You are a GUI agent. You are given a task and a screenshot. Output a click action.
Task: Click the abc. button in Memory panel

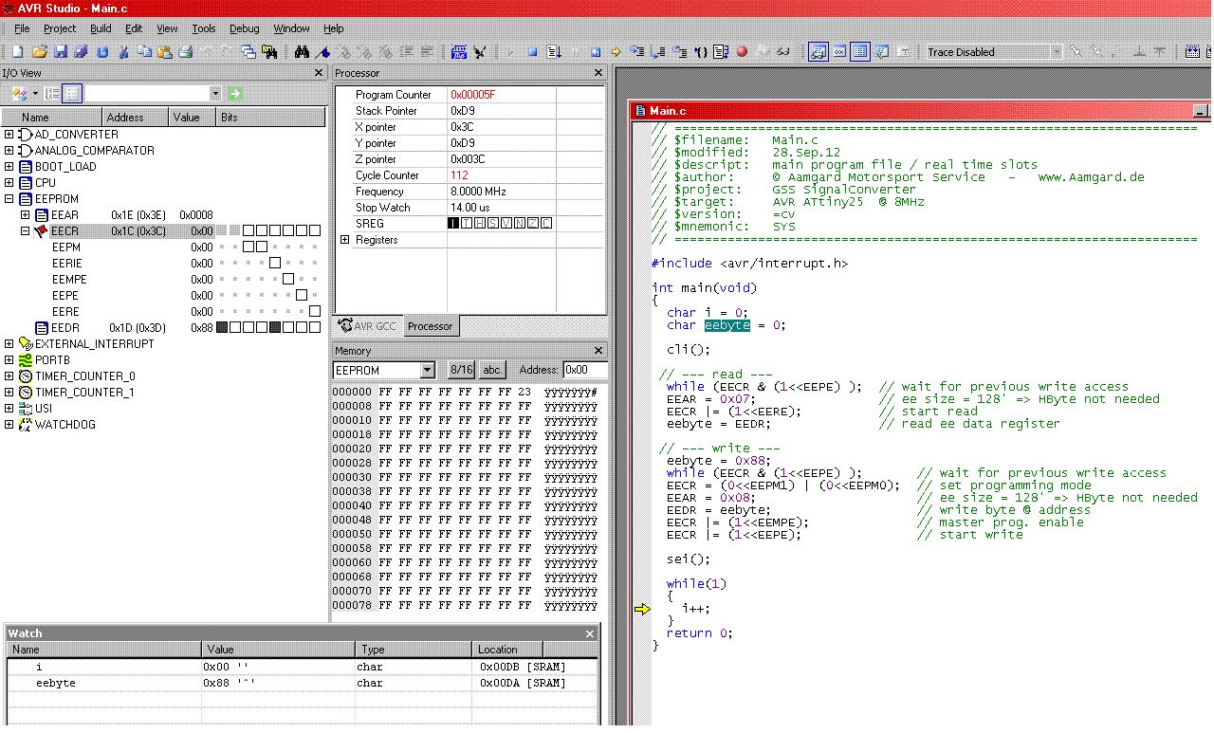coord(493,370)
